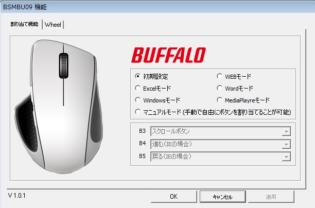Choose the Excelモード radio option

pyautogui.click(x=137, y=88)
